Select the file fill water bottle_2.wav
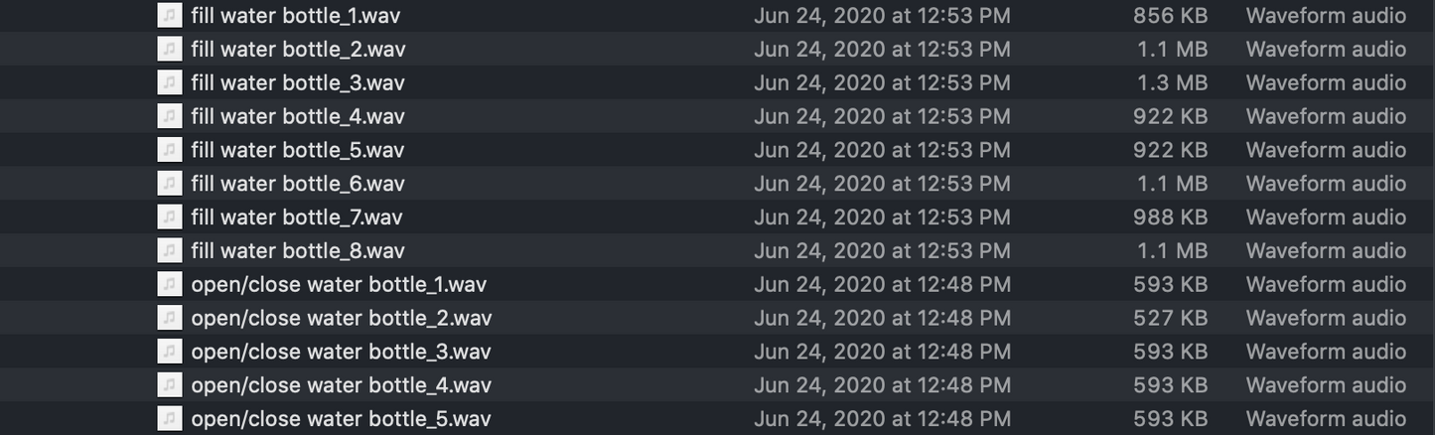 click(298, 49)
